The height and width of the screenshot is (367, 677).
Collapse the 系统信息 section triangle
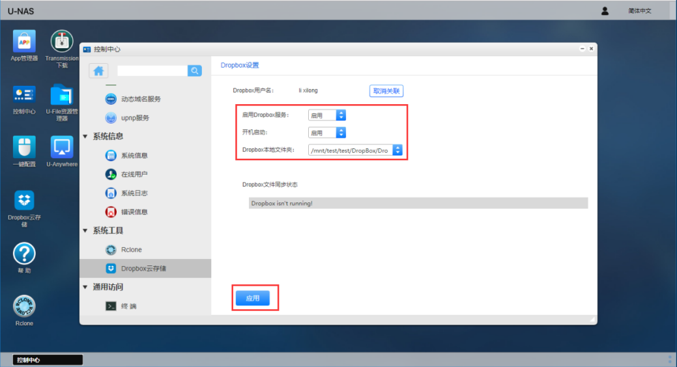click(x=85, y=136)
